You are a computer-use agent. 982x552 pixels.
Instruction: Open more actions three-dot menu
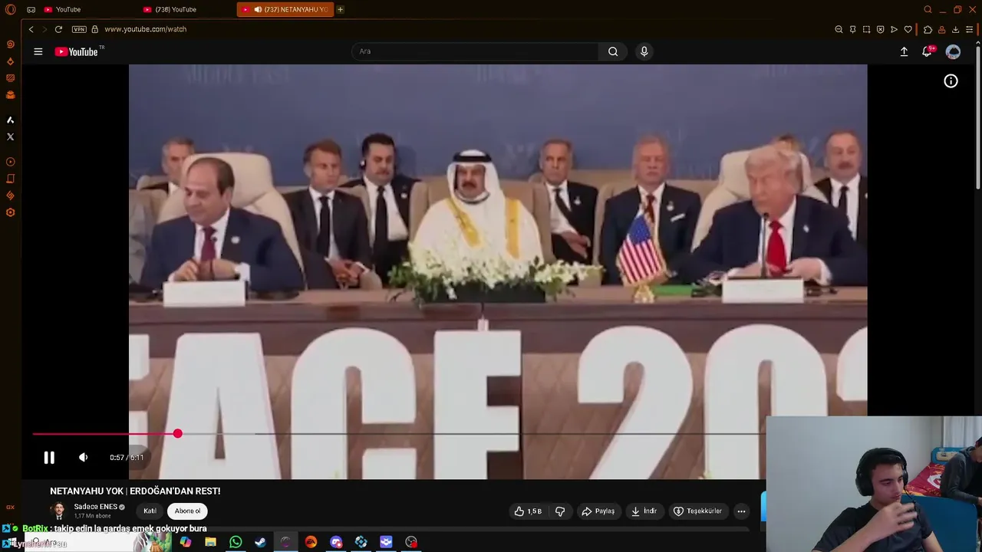pyautogui.click(x=741, y=511)
